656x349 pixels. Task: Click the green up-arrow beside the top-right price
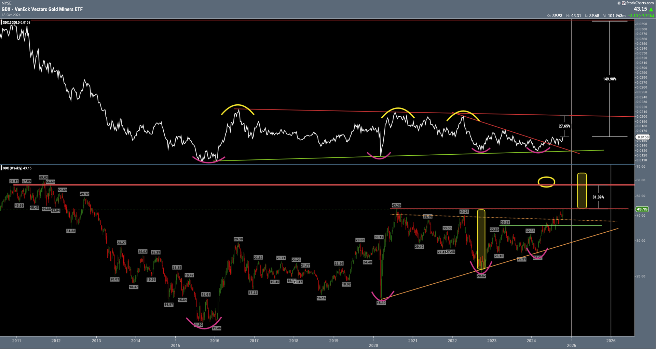[x=651, y=9]
